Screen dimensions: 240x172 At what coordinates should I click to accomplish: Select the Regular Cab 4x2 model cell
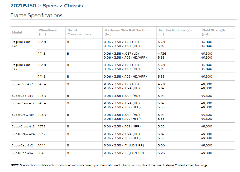point(21,44)
